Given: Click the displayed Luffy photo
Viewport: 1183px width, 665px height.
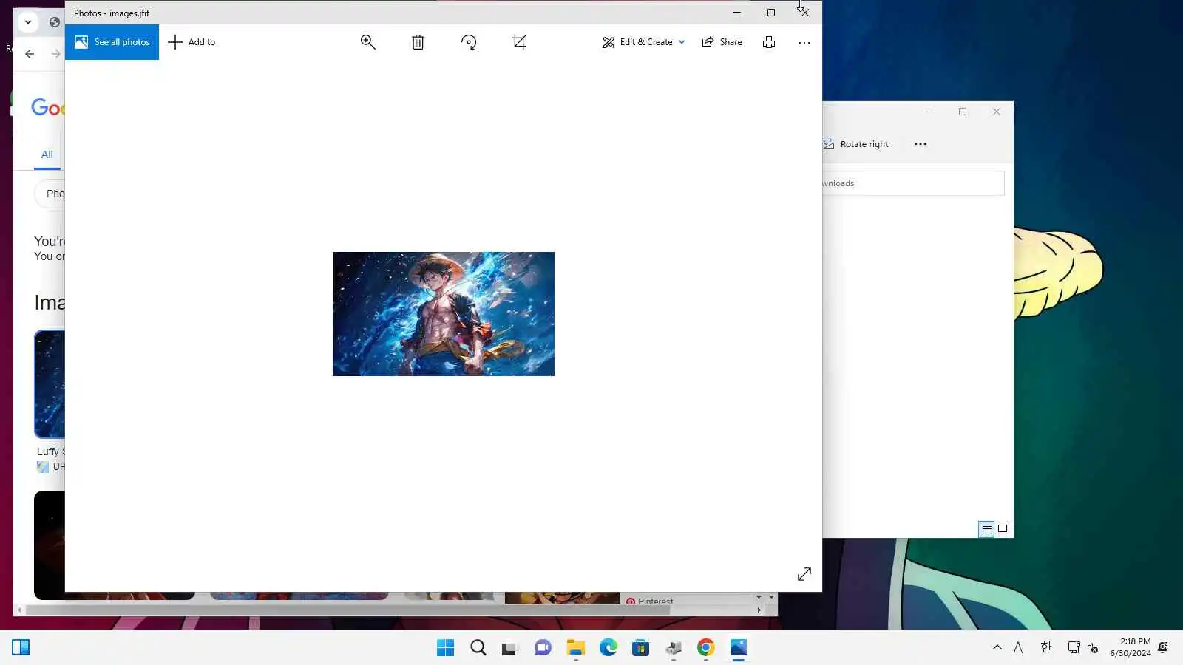Looking at the screenshot, I should click(444, 314).
